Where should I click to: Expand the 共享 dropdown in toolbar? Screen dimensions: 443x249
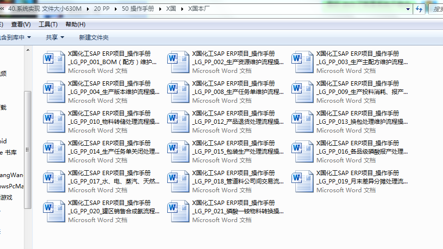pos(55,37)
